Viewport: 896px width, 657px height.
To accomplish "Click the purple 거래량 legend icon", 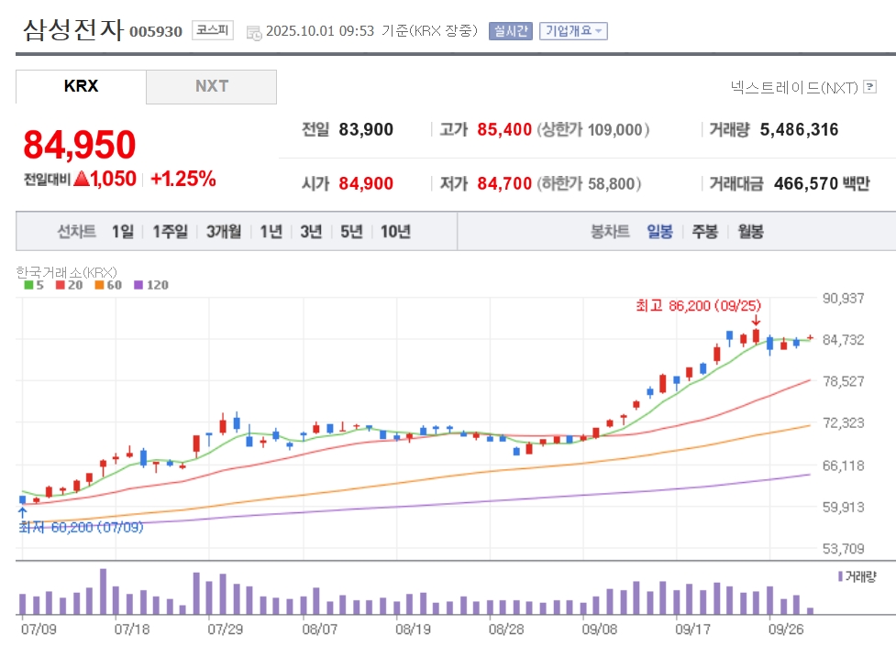I will coord(840,576).
